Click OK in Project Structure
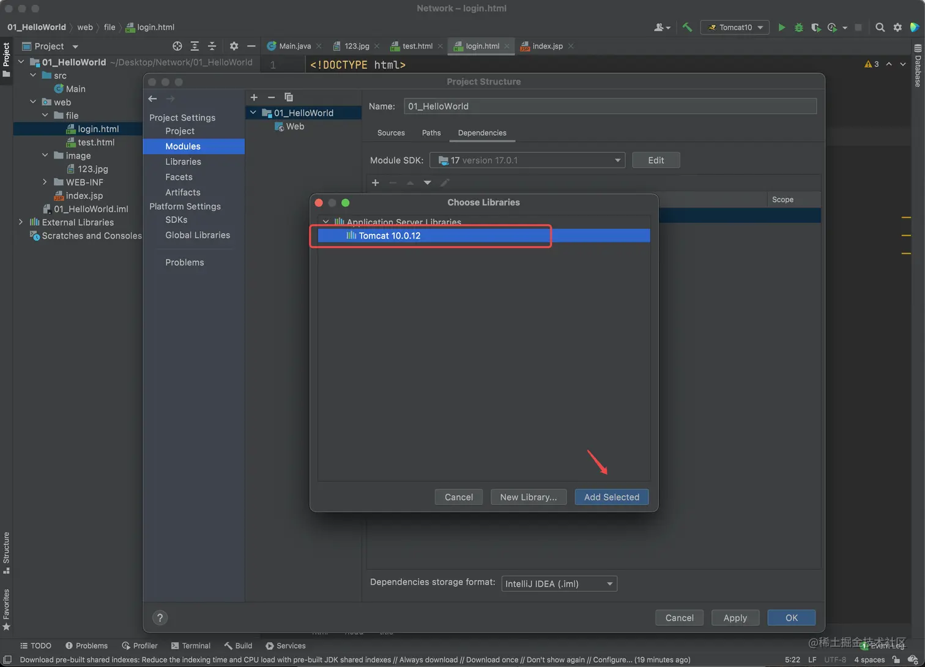The image size is (925, 667). 792,617
